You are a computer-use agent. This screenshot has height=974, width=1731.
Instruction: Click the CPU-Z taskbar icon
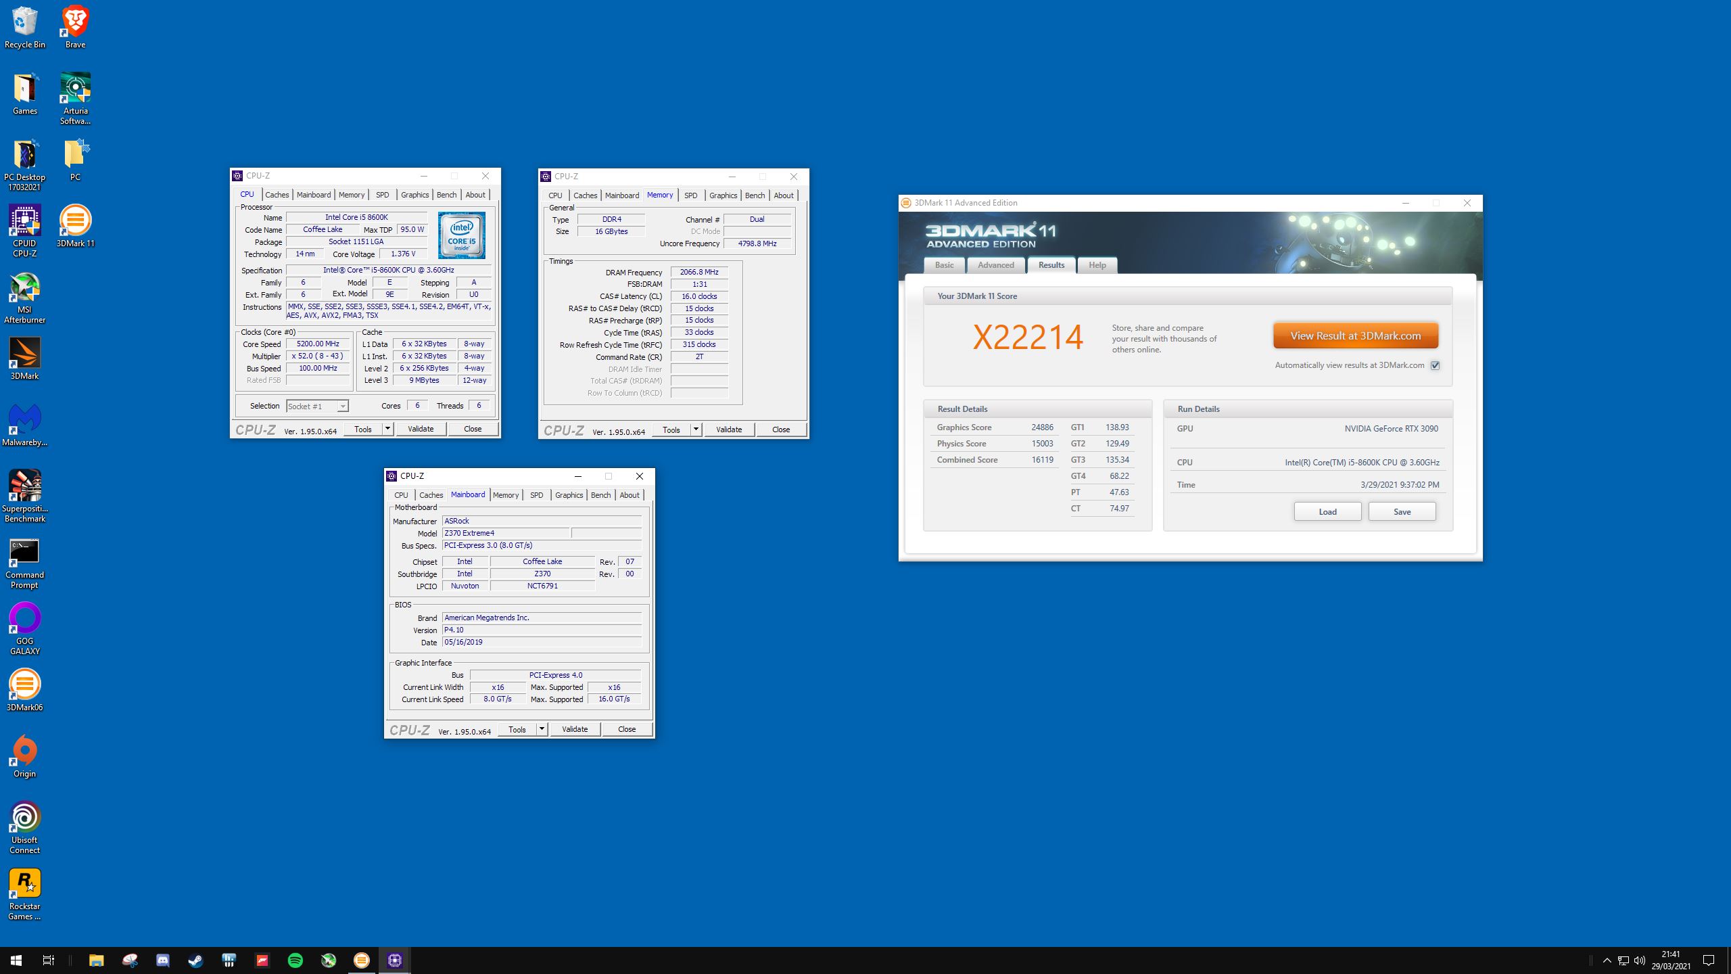(x=395, y=960)
